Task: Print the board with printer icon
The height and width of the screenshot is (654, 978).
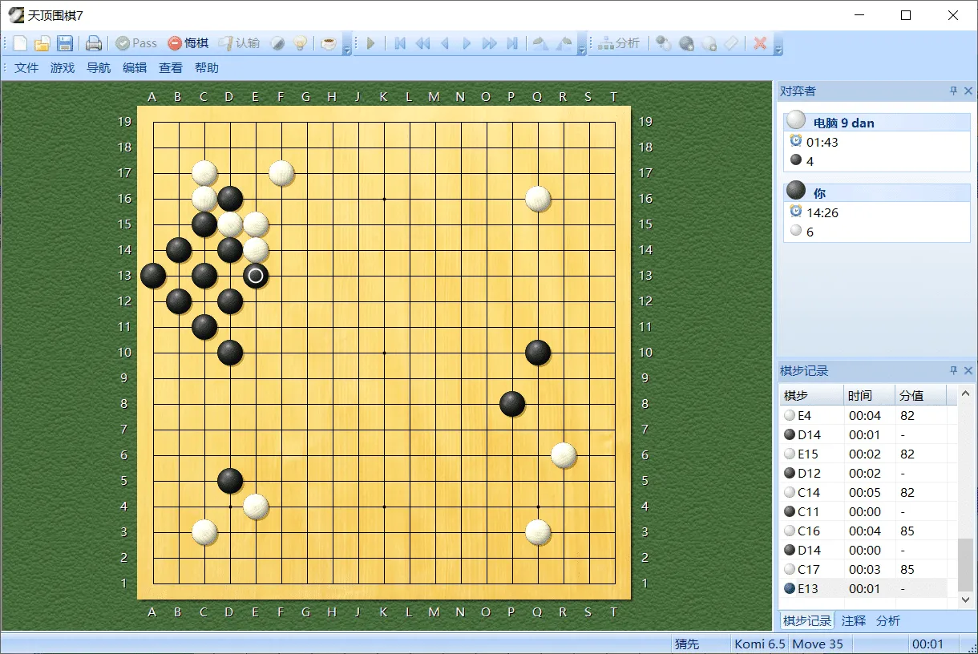Action: click(94, 43)
